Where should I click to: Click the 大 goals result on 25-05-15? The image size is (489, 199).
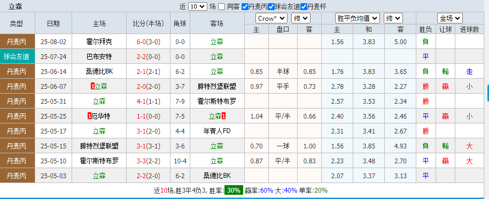(469, 146)
